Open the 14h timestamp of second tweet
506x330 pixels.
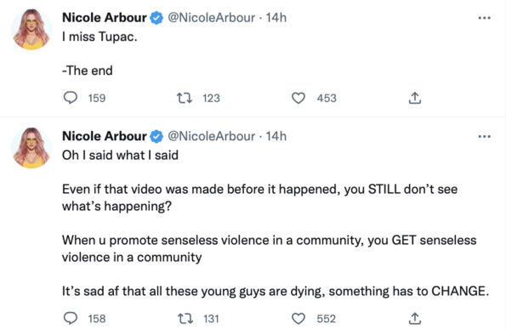point(276,136)
